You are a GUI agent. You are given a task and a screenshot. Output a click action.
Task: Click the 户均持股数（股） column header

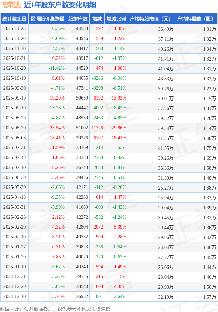click(196, 19)
